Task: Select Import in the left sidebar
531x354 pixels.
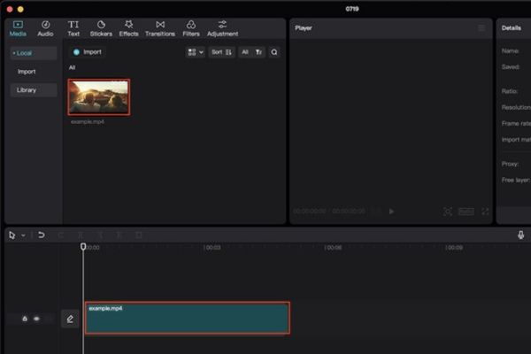Action: 27,72
